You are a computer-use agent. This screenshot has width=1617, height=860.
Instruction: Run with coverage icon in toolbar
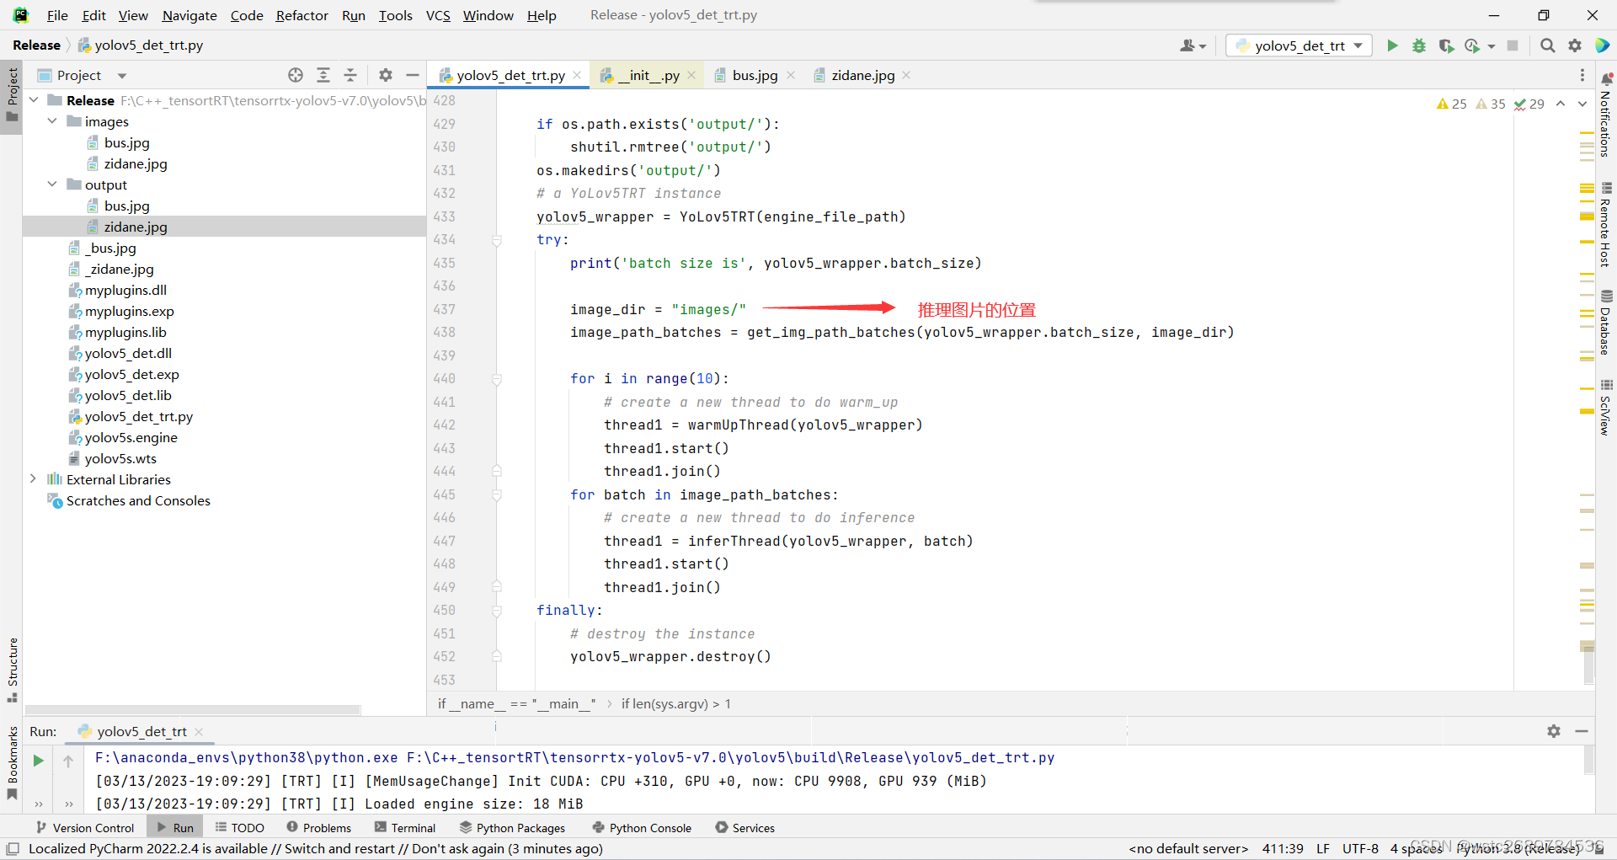pos(1446,45)
